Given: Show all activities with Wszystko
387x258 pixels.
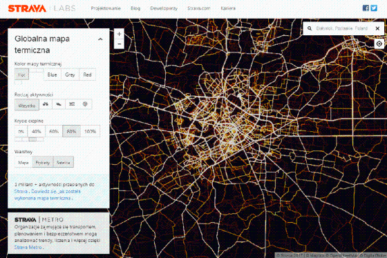Looking at the screenshot, I should coord(27,106).
